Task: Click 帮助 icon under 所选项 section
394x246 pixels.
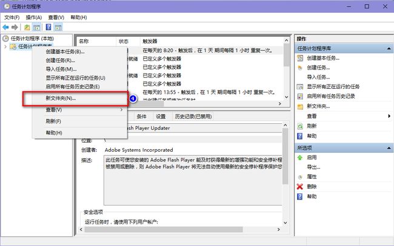Action: click(300, 196)
